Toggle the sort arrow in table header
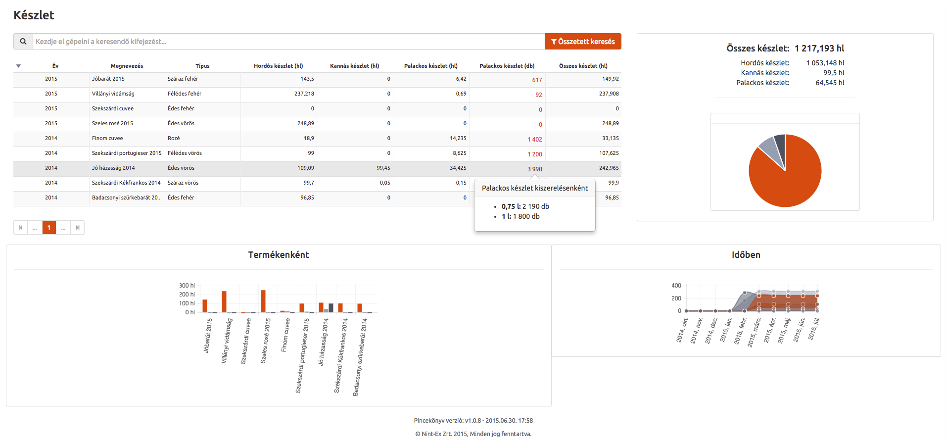 pyautogui.click(x=18, y=66)
